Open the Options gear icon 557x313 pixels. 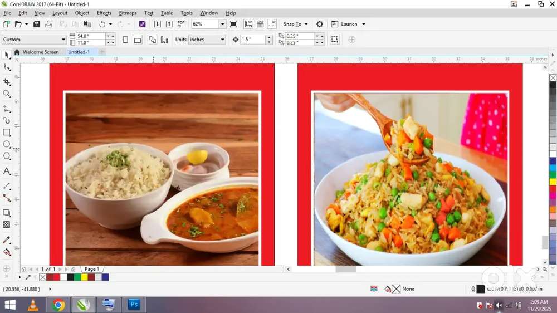pyautogui.click(x=319, y=24)
